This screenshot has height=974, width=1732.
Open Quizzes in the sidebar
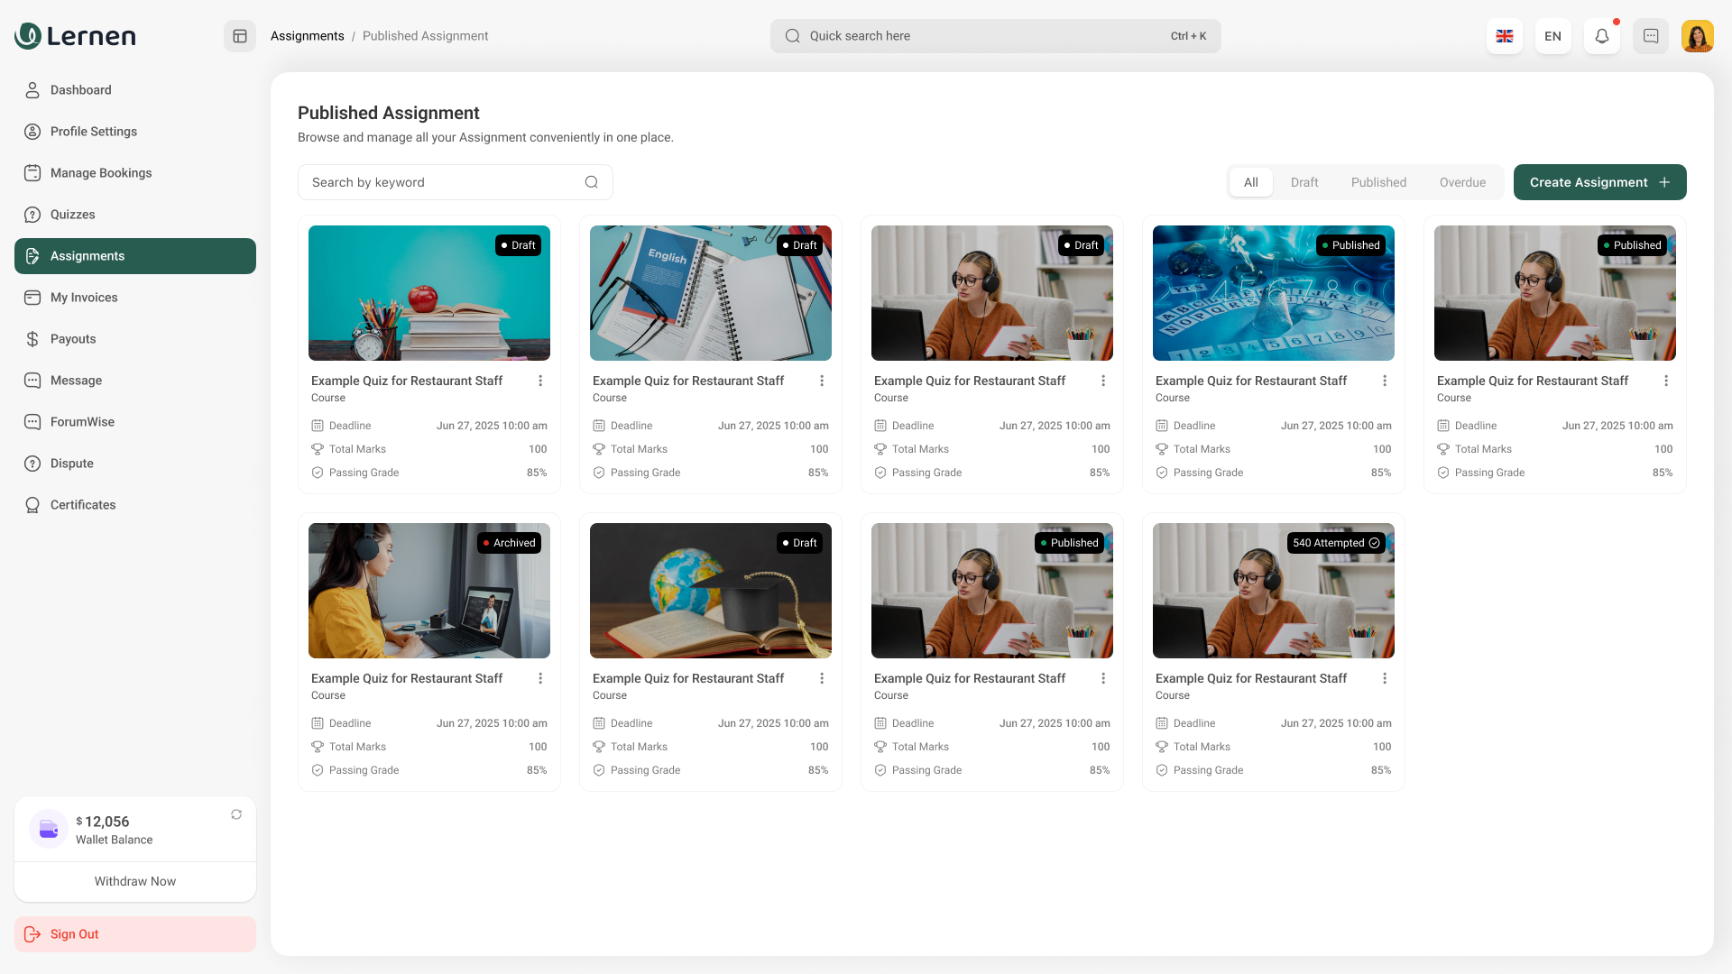point(72,215)
